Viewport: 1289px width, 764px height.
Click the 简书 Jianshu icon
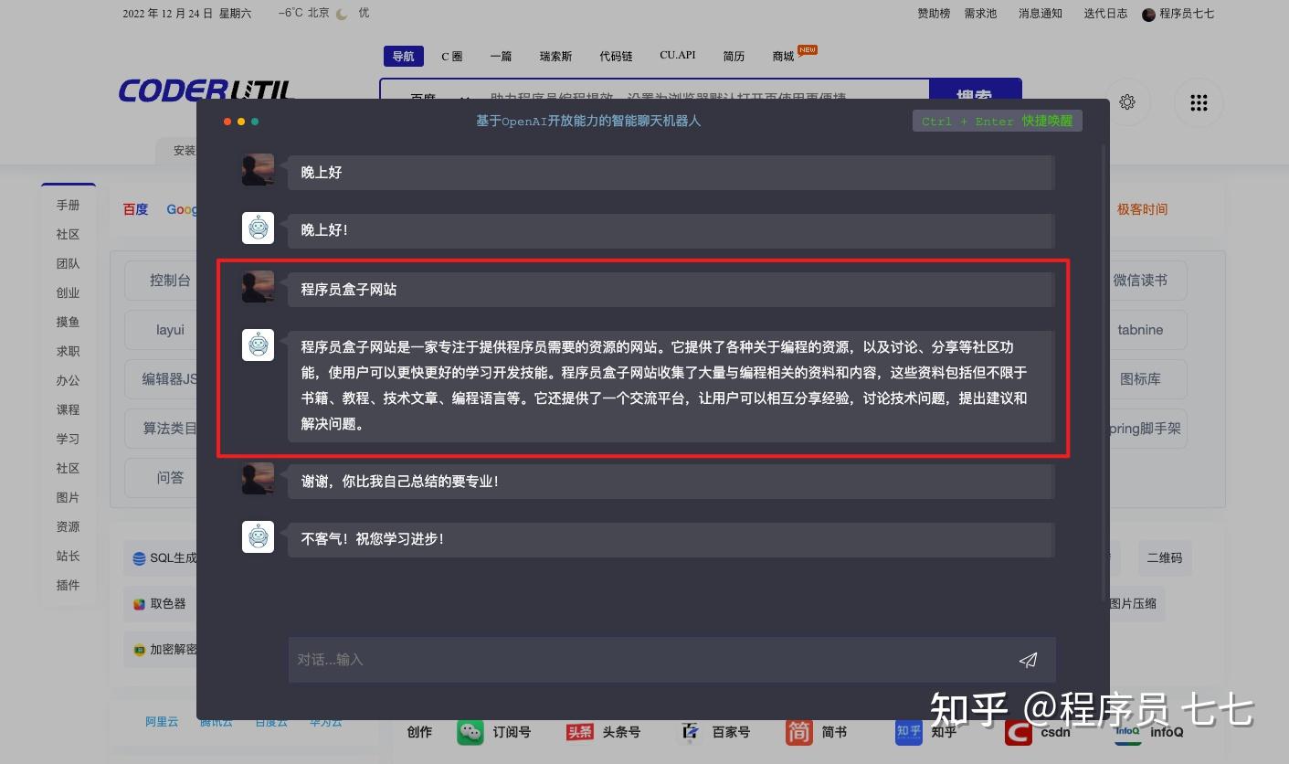tap(798, 731)
